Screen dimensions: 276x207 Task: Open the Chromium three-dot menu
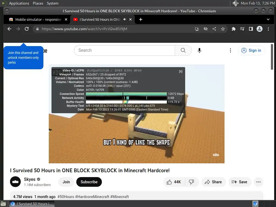(268, 29)
